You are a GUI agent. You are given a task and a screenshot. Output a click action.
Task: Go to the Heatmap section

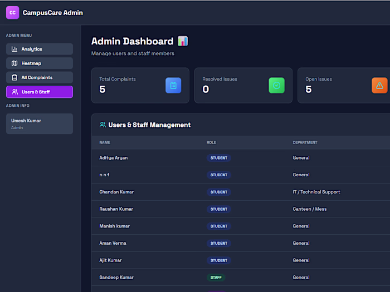(x=40, y=63)
